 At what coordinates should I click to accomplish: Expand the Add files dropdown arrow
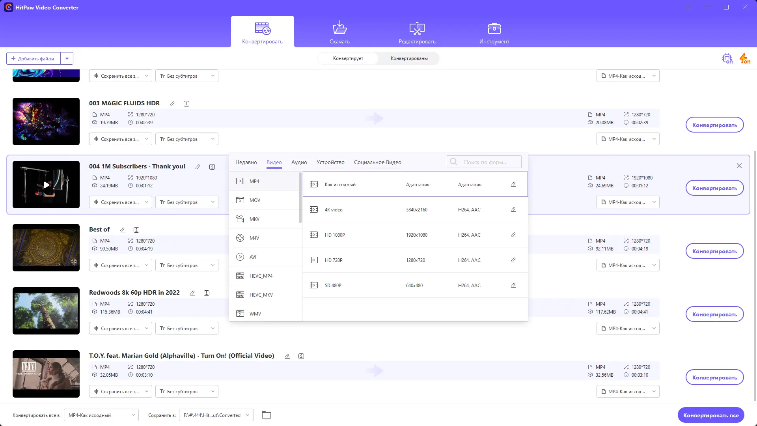point(67,58)
